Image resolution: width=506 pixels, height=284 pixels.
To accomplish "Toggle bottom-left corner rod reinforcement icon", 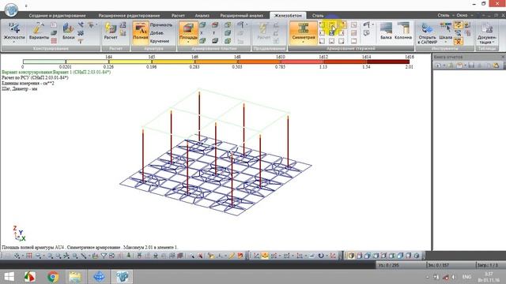I will pos(322,41).
